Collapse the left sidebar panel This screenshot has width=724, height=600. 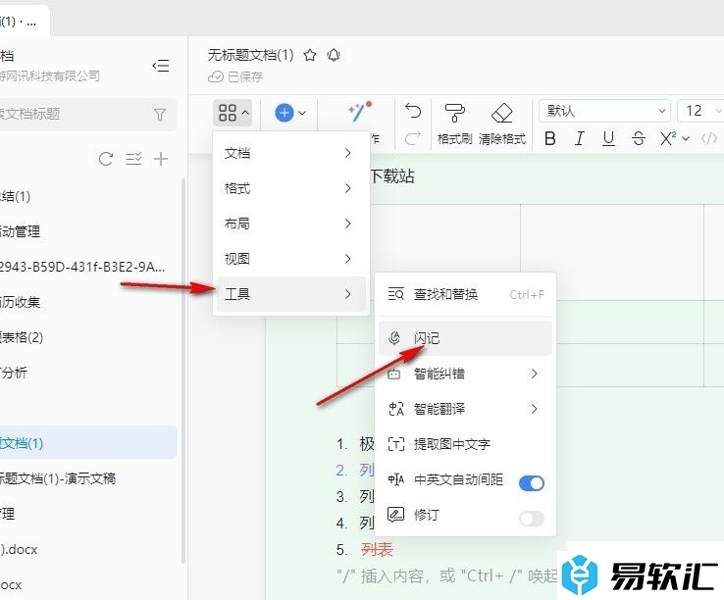[x=160, y=66]
